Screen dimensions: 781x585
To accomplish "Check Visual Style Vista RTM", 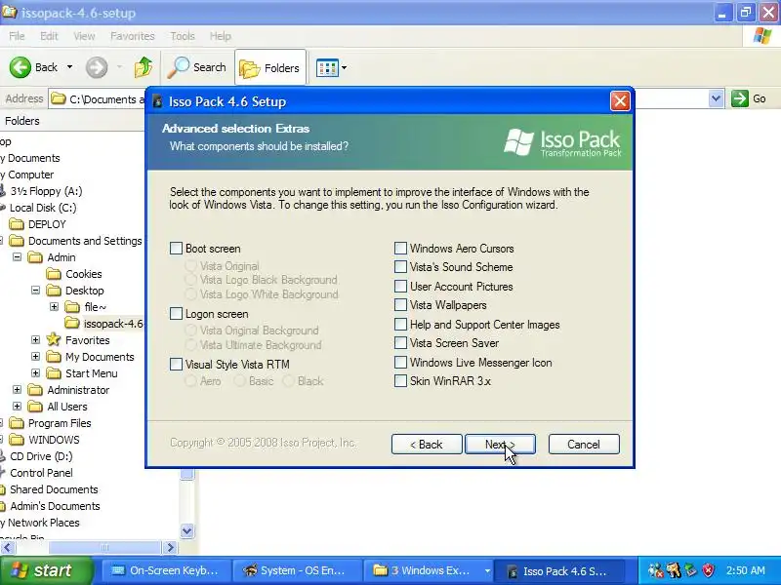I will [x=177, y=364].
